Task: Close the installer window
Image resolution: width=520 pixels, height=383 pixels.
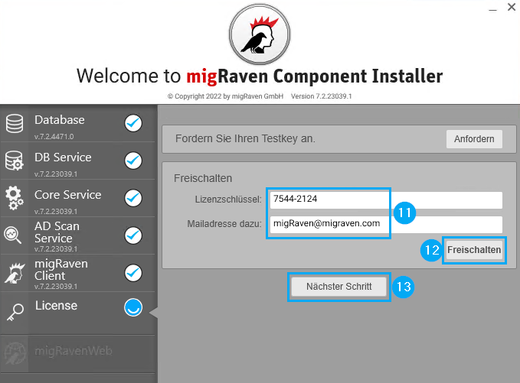Action: point(512,7)
